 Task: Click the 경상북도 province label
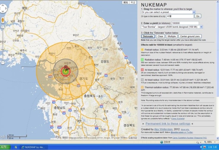pyautogui.click(x=129, y=125)
